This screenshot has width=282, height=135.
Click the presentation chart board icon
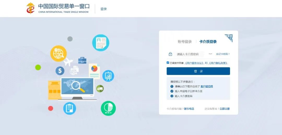(x=108, y=76)
